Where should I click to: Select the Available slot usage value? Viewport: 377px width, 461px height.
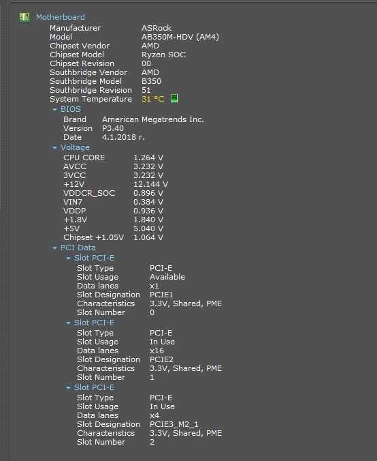(x=167, y=277)
